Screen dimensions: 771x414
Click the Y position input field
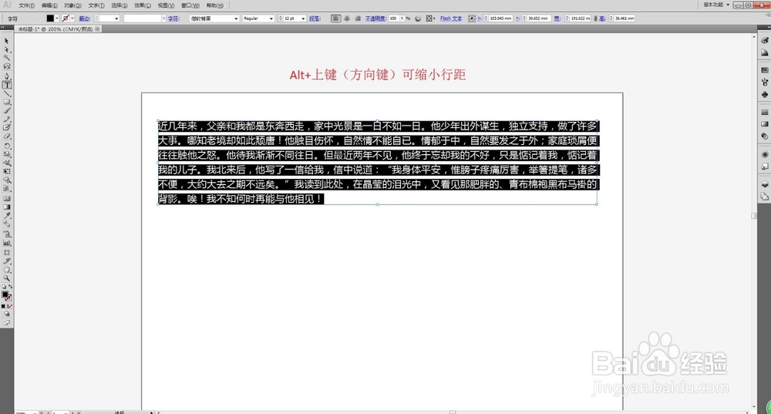click(x=538, y=19)
